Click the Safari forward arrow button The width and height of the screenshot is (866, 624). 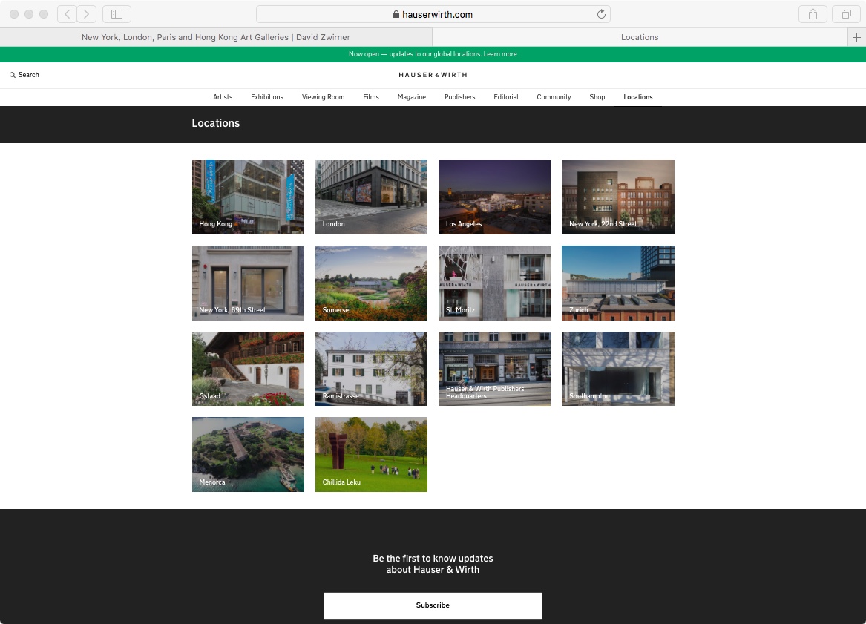point(87,14)
